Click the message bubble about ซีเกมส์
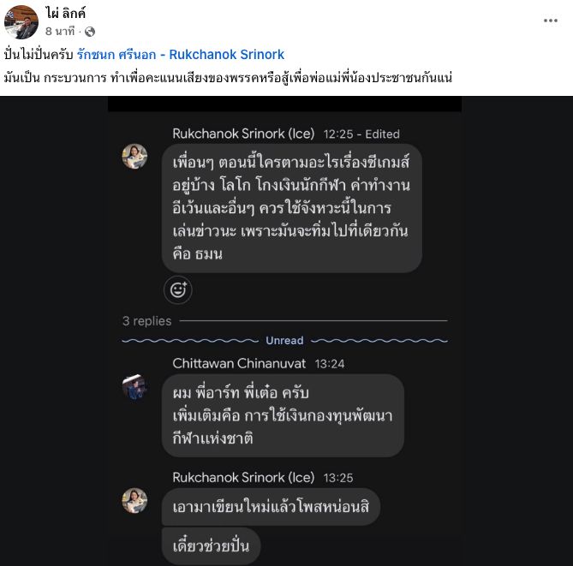573x566 pixels. (x=292, y=208)
